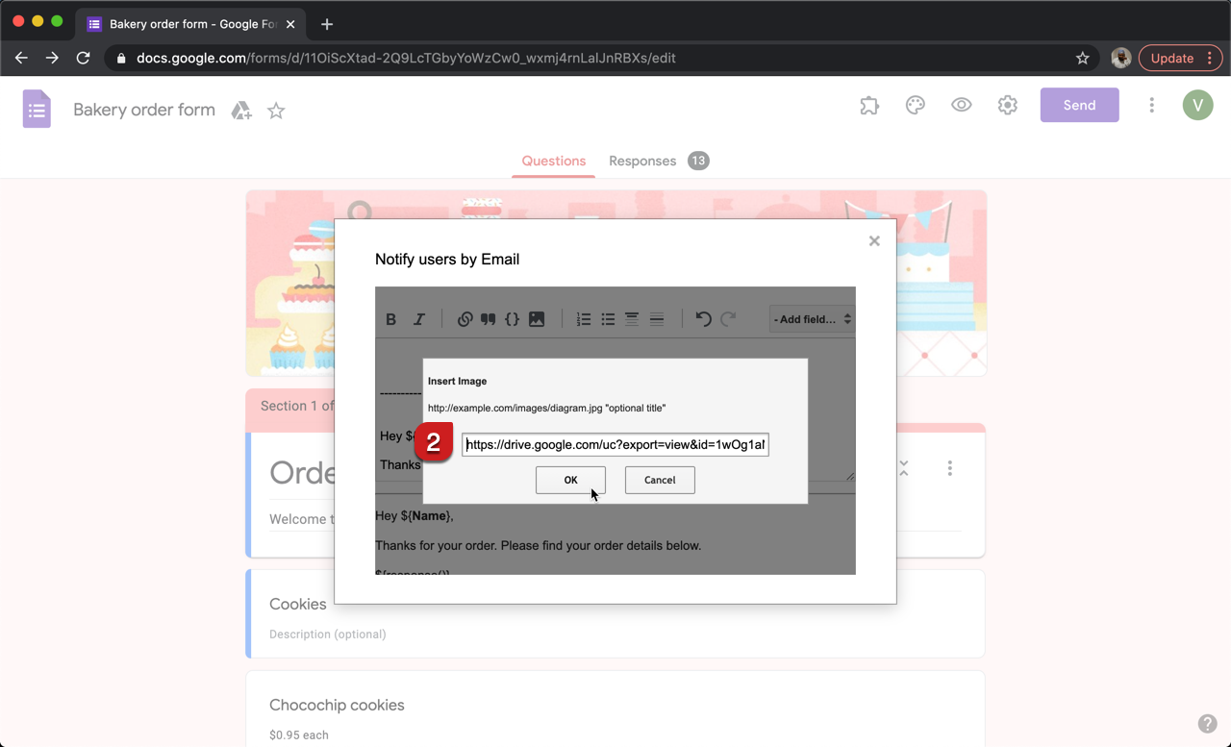Insert a code block using the braces icon
The image size is (1231, 747).
point(512,318)
